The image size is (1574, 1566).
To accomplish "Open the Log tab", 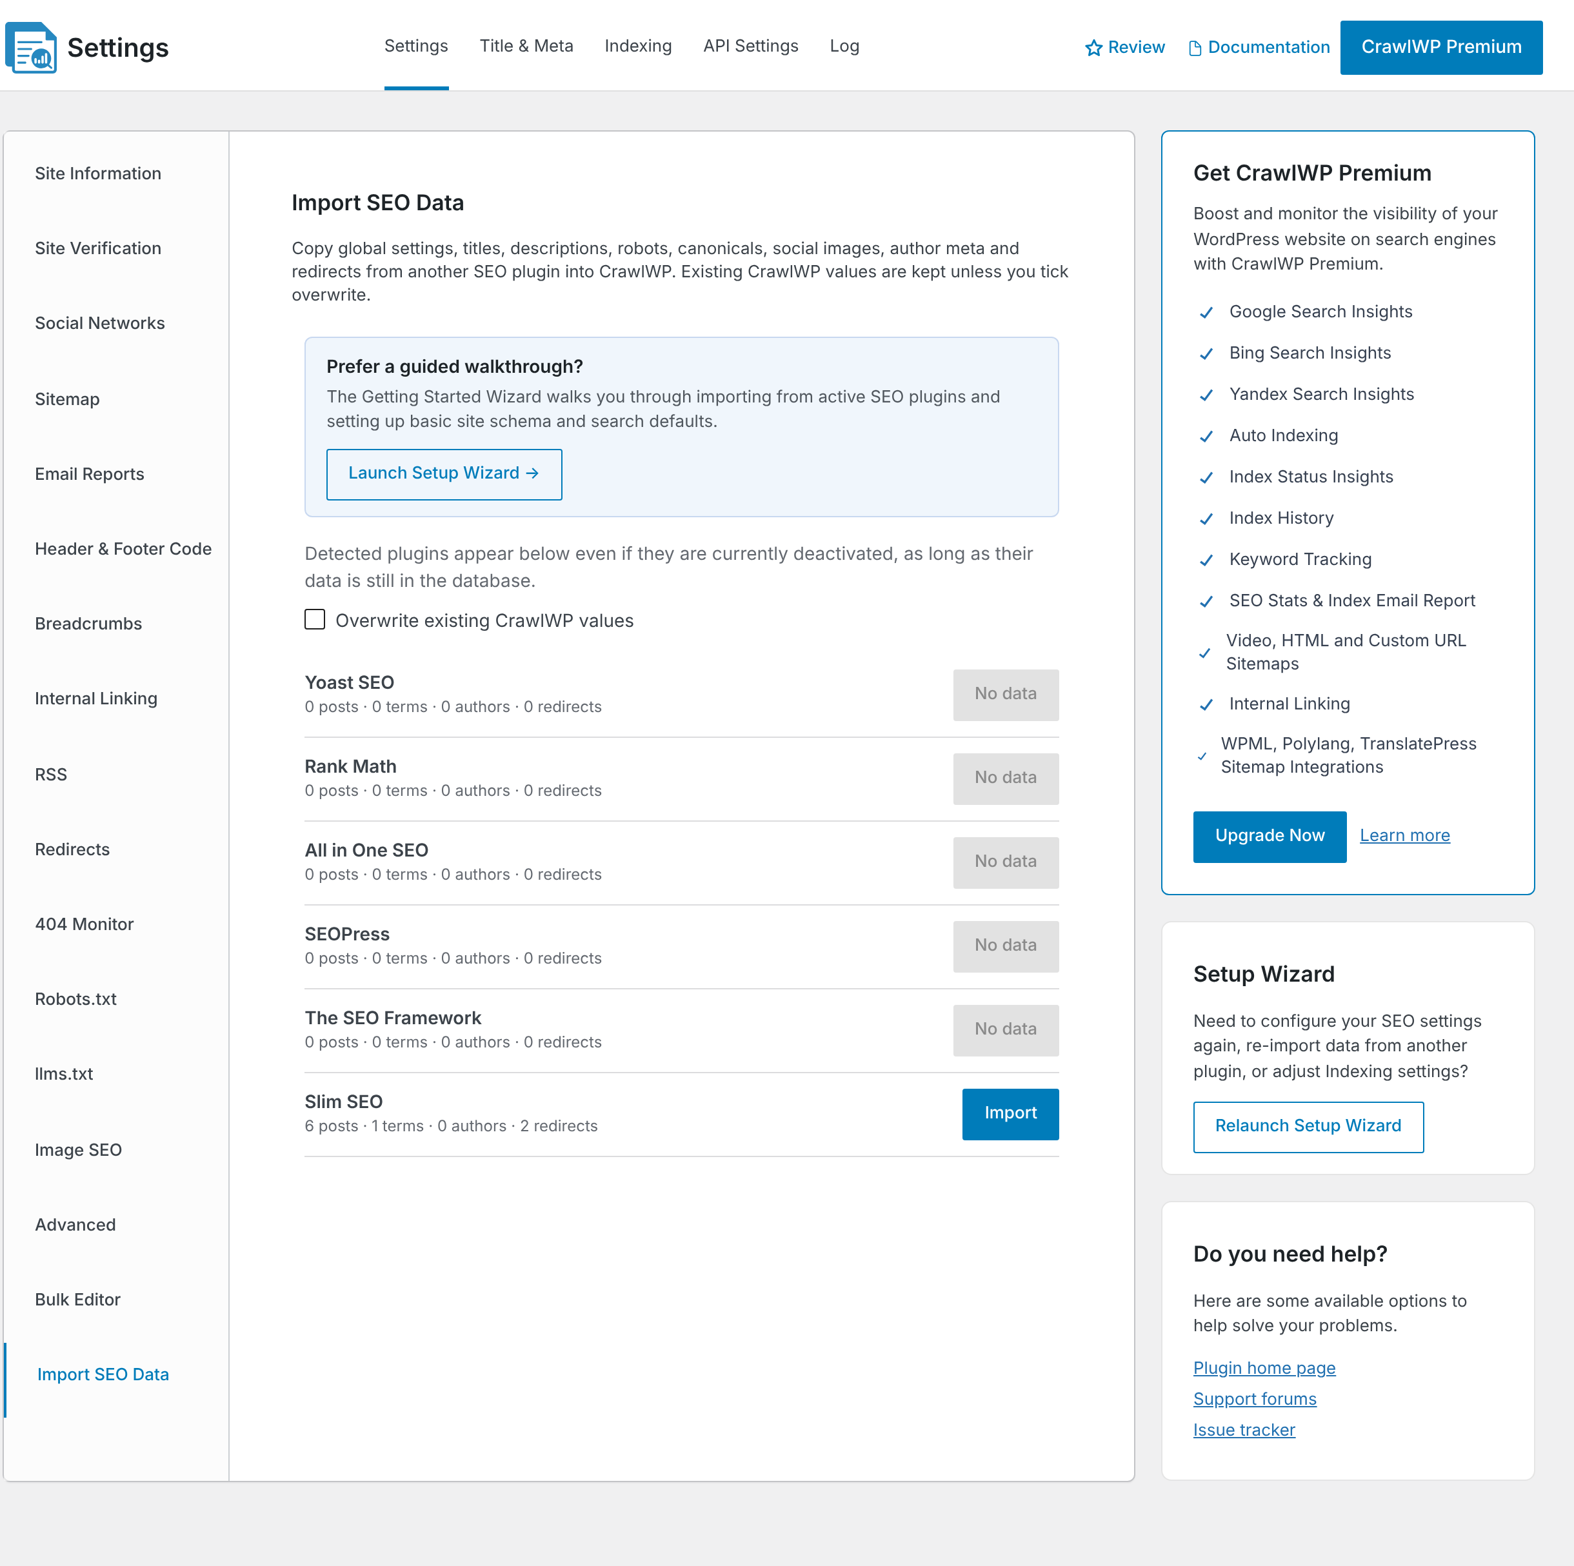I will 844,46.
